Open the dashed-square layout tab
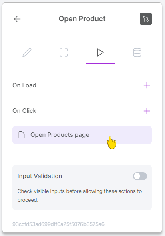Viewport: 165px width, 236px height. pyautogui.click(x=64, y=52)
